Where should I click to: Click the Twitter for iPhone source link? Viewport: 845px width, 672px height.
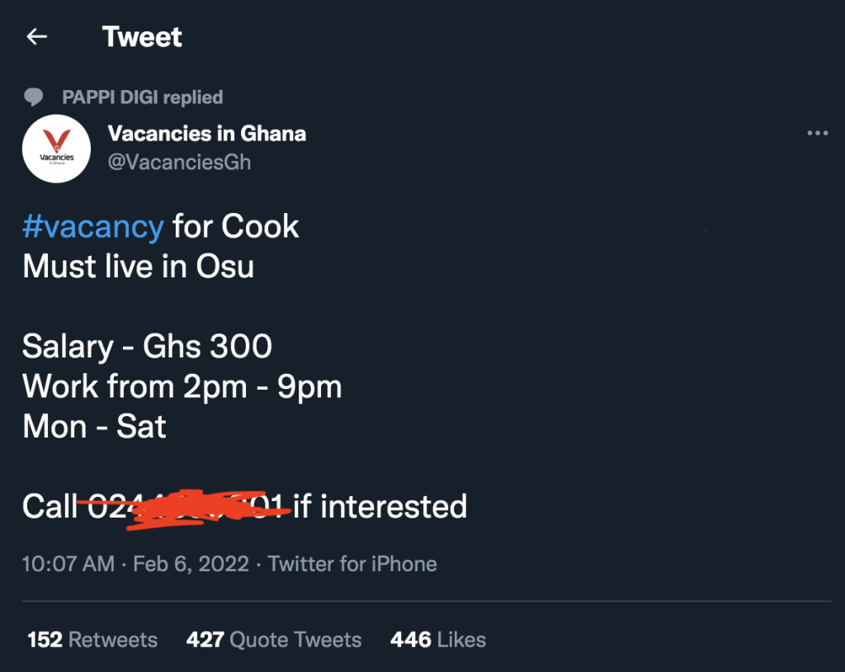[352, 564]
